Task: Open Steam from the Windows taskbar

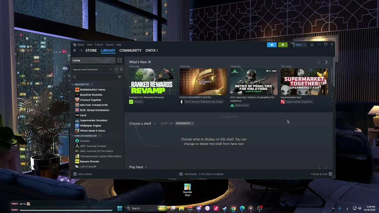Action: click(x=225, y=208)
